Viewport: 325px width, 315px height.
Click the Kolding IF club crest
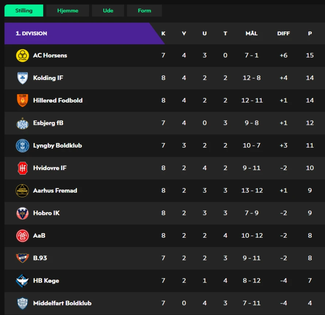[x=22, y=78]
